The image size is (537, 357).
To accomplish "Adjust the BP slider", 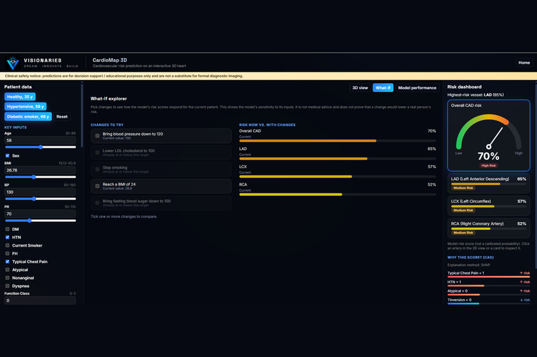I will [41, 199].
